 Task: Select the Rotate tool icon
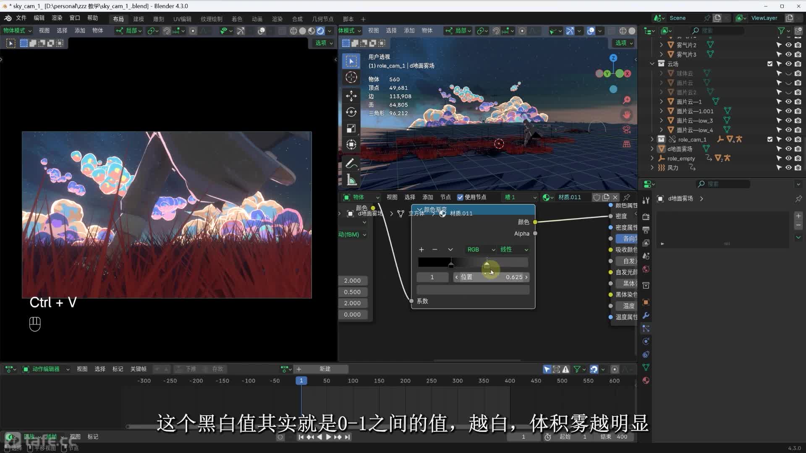351,112
